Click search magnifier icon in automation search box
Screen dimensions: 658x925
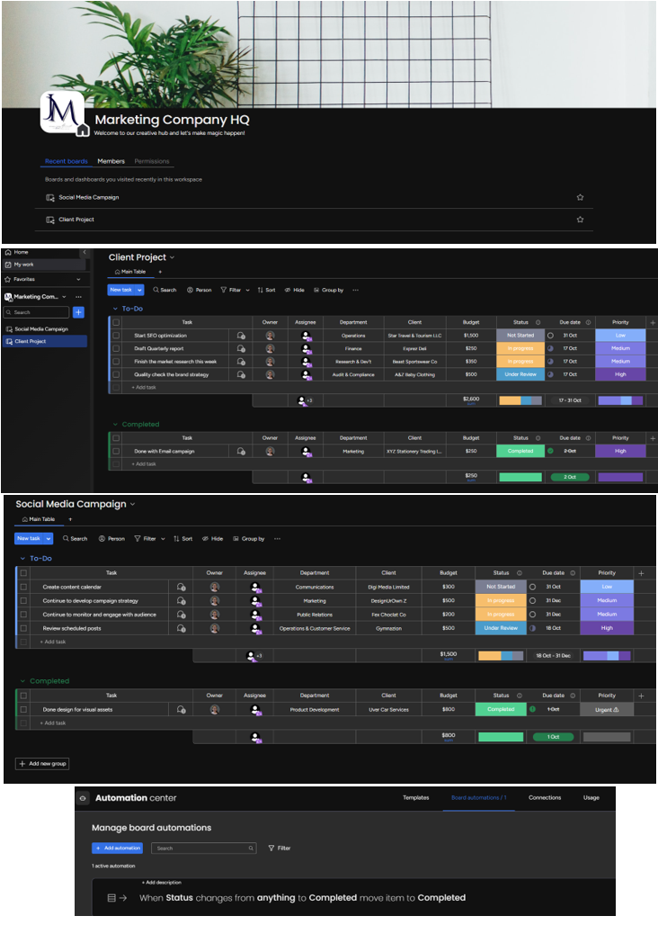251,849
